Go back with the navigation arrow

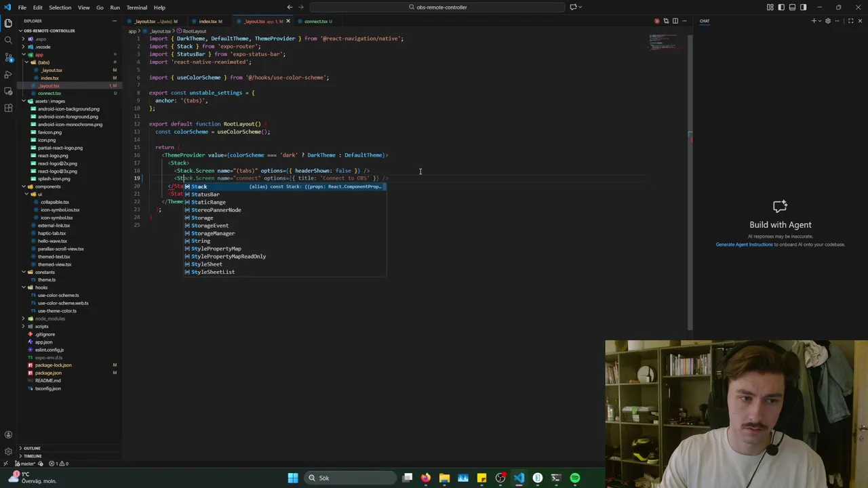[290, 7]
